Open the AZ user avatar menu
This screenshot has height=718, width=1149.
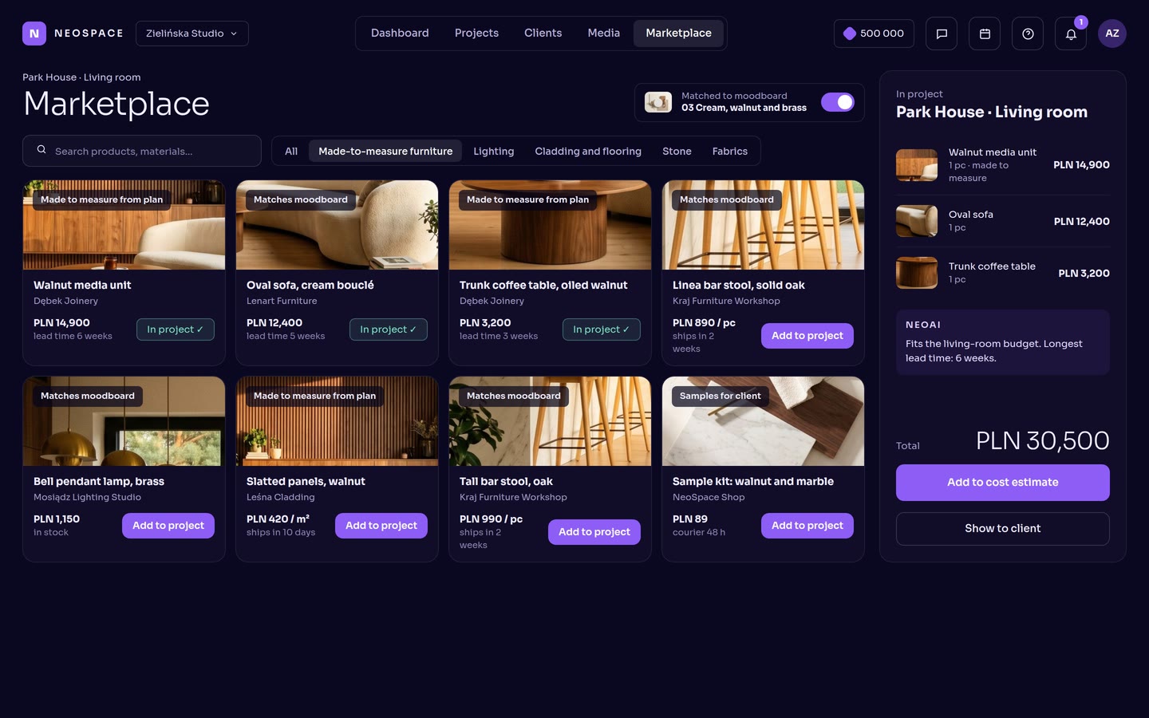[x=1112, y=34]
